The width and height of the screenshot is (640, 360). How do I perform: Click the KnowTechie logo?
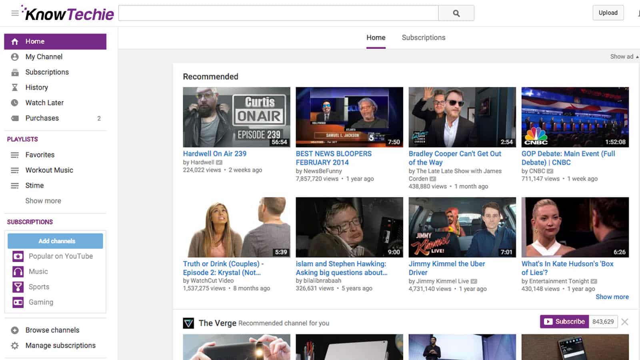[x=68, y=13]
